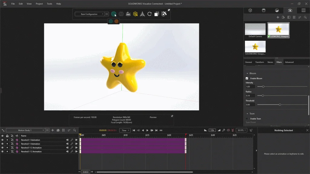The height and width of the screenshot is (174, 310).
Task: Open the Models tab cube icon
Action: click(x=250, y=10)
